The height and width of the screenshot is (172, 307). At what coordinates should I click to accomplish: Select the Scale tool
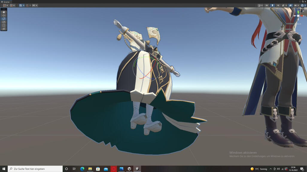click(4, 22)
